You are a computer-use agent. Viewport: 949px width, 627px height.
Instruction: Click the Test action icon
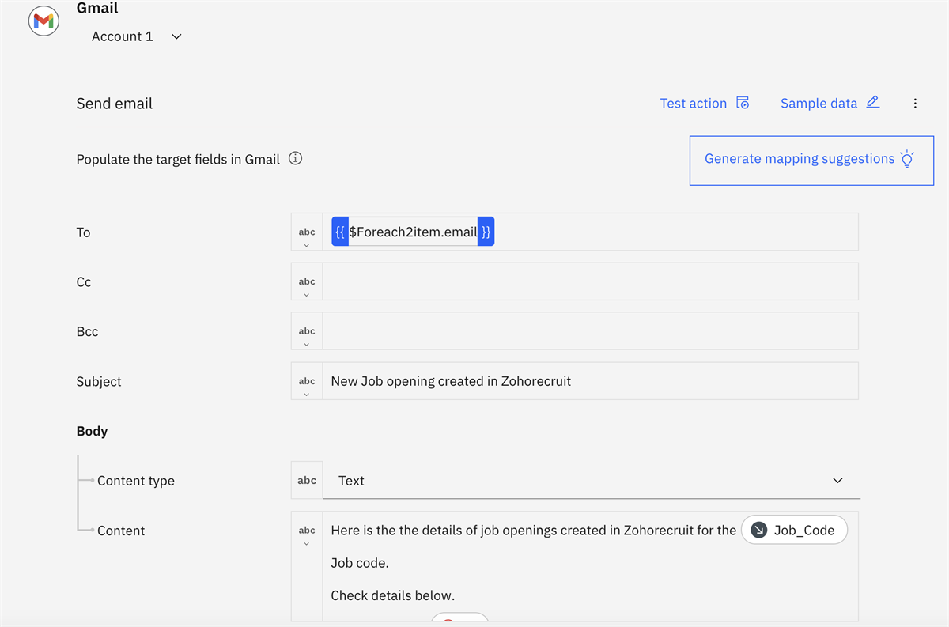point(743,103)
